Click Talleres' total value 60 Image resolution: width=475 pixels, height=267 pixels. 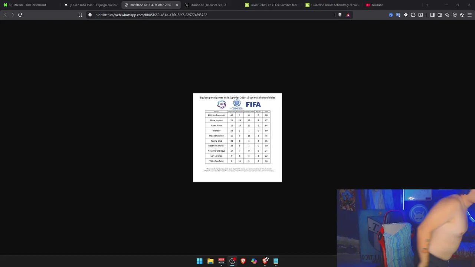(x=266, y=131)
